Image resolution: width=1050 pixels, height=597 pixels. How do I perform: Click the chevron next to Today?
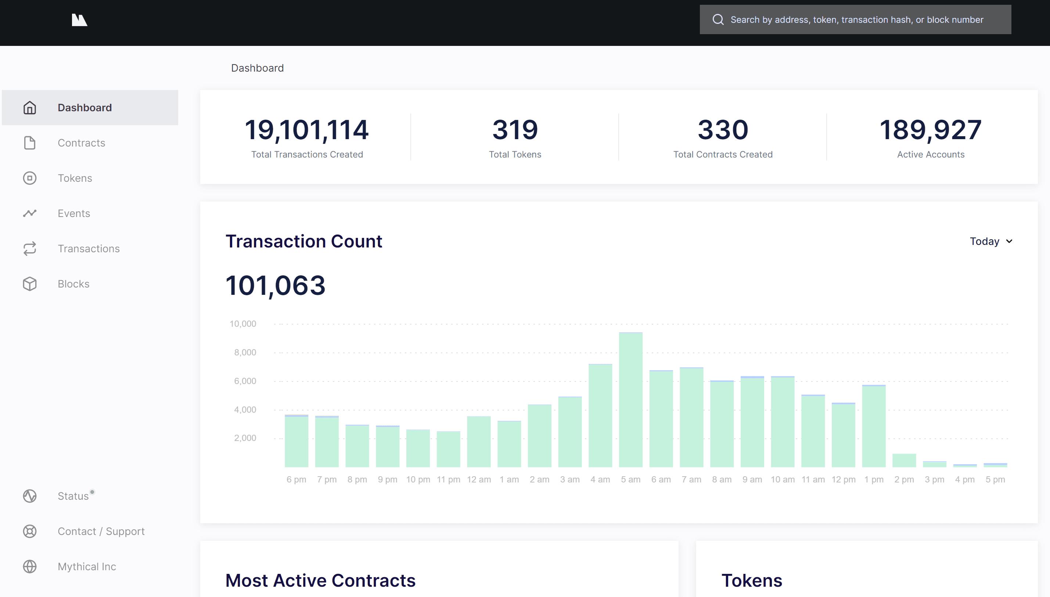1009,242
